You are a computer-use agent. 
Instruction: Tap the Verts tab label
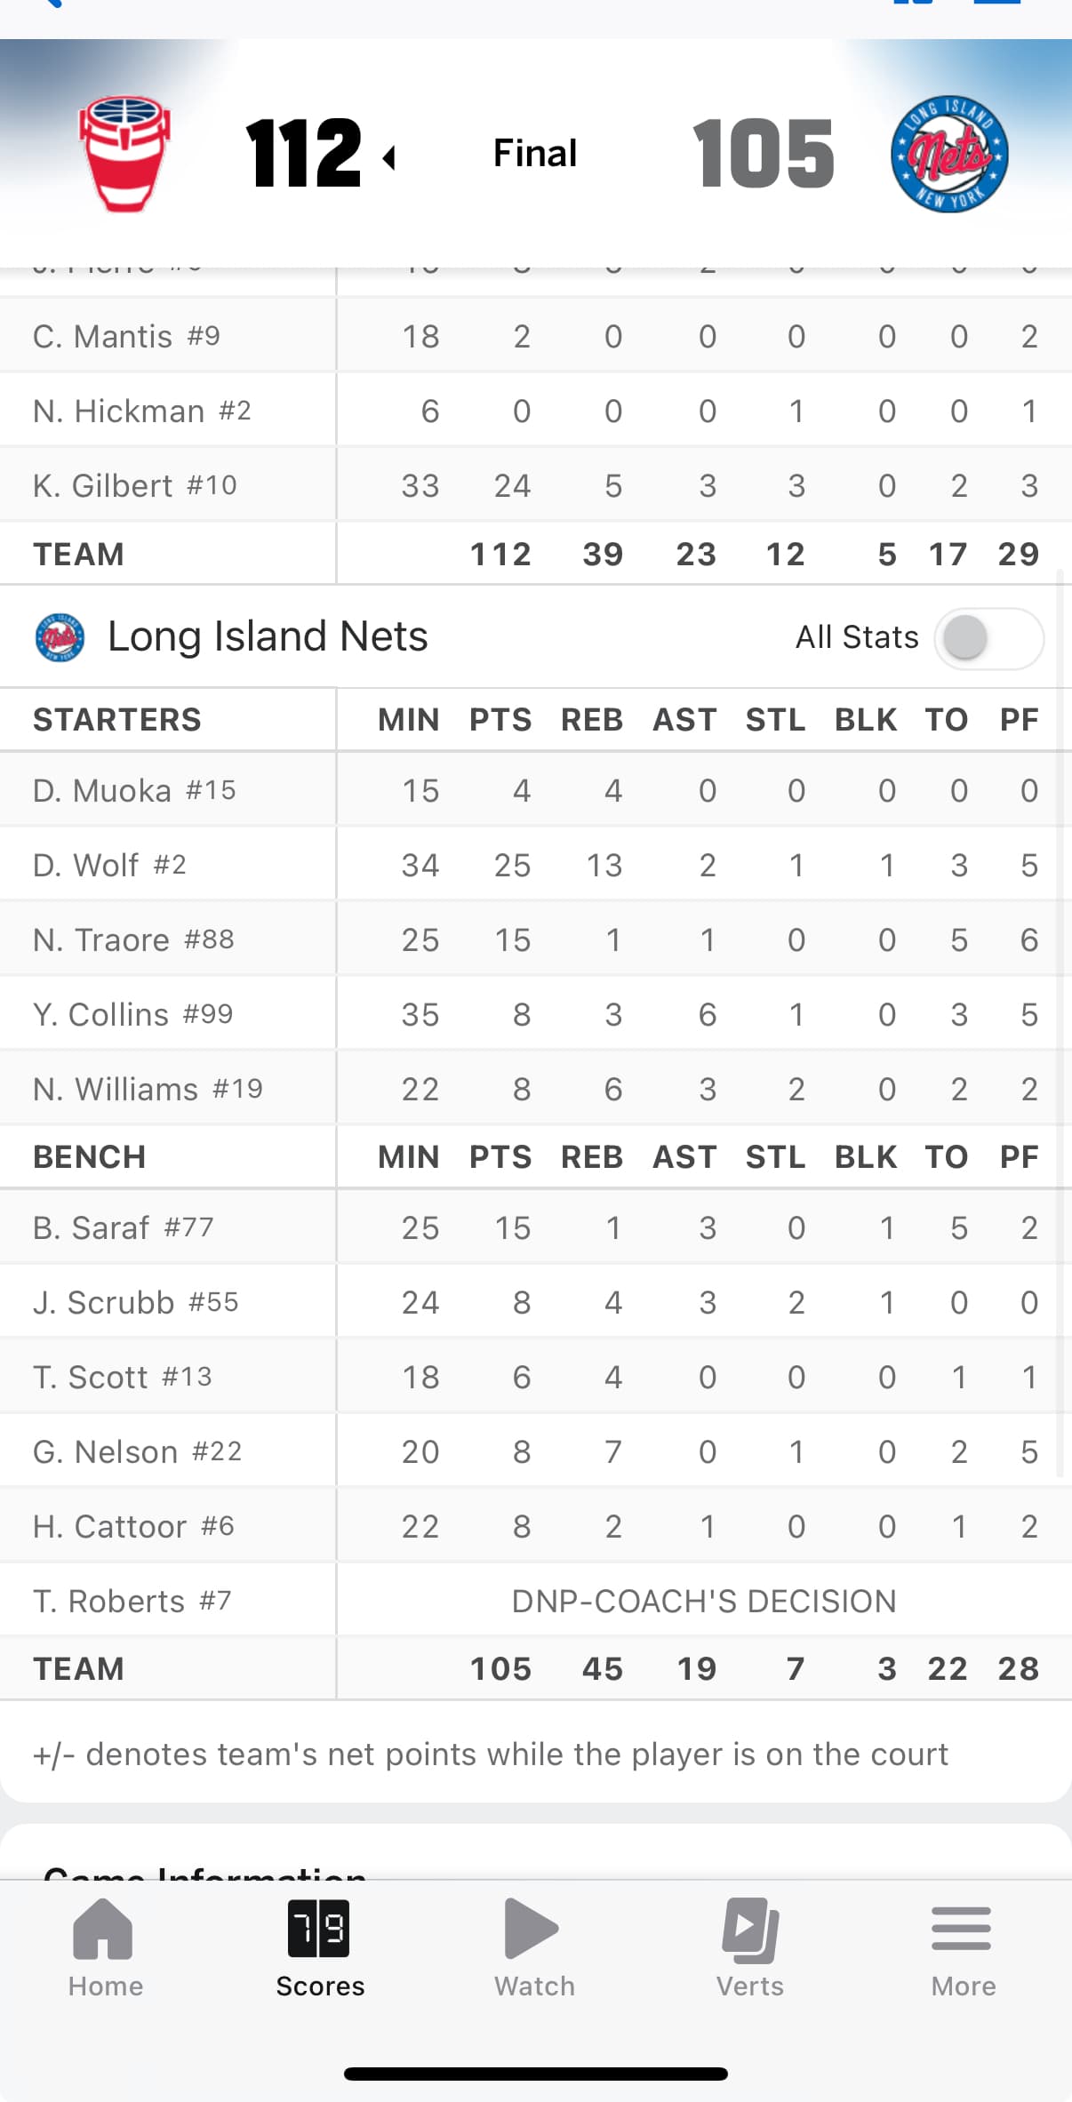[750, 1986]
